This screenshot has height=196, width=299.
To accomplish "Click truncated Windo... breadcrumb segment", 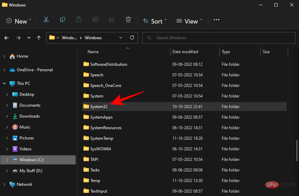I will tap(69, 38).
